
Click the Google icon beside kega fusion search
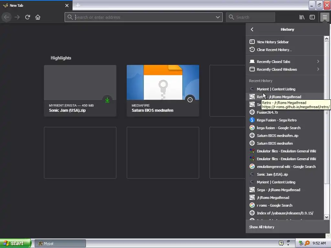[x=252, y=128]
